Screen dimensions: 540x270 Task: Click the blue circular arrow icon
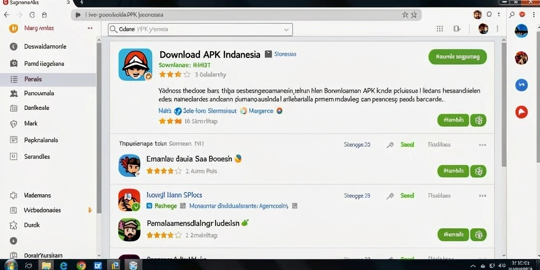522,85
